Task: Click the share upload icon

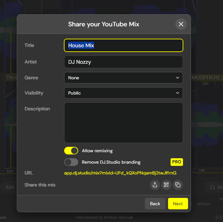Action: (155, 185)
